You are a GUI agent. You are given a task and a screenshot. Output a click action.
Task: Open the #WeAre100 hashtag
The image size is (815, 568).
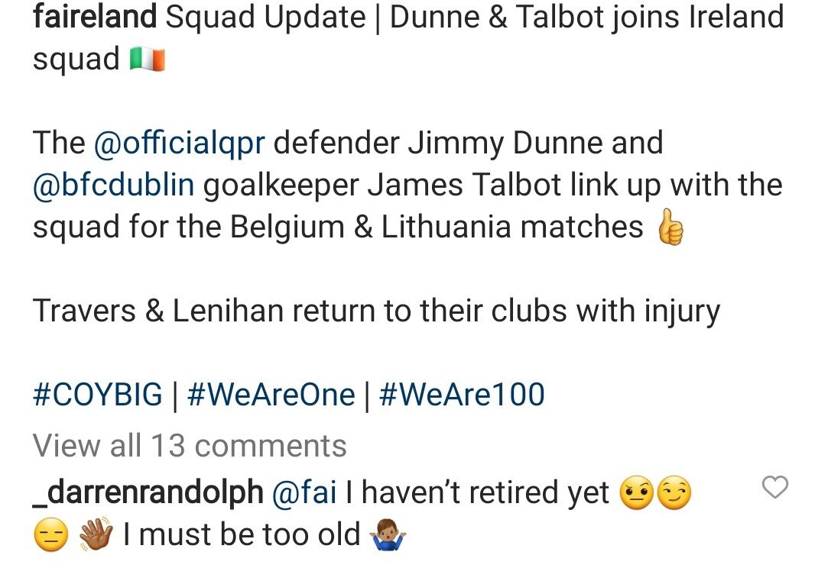tap(462, 394)
